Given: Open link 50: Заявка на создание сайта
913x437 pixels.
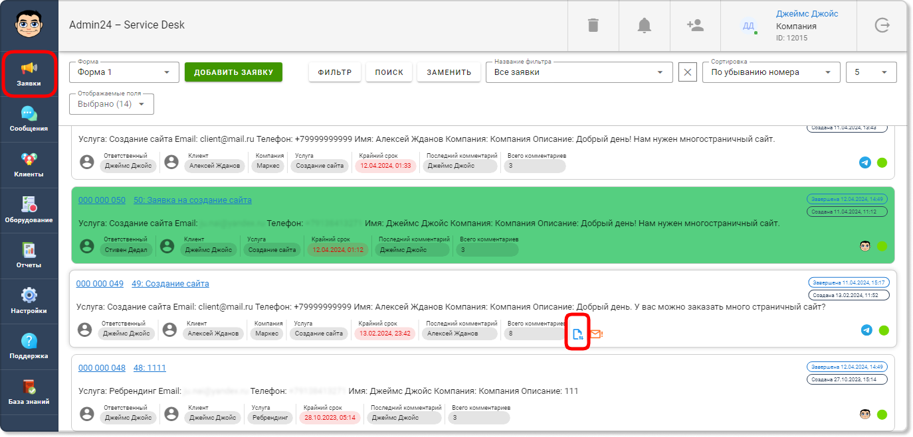Looking at the screenshot, I should (193, 200).
